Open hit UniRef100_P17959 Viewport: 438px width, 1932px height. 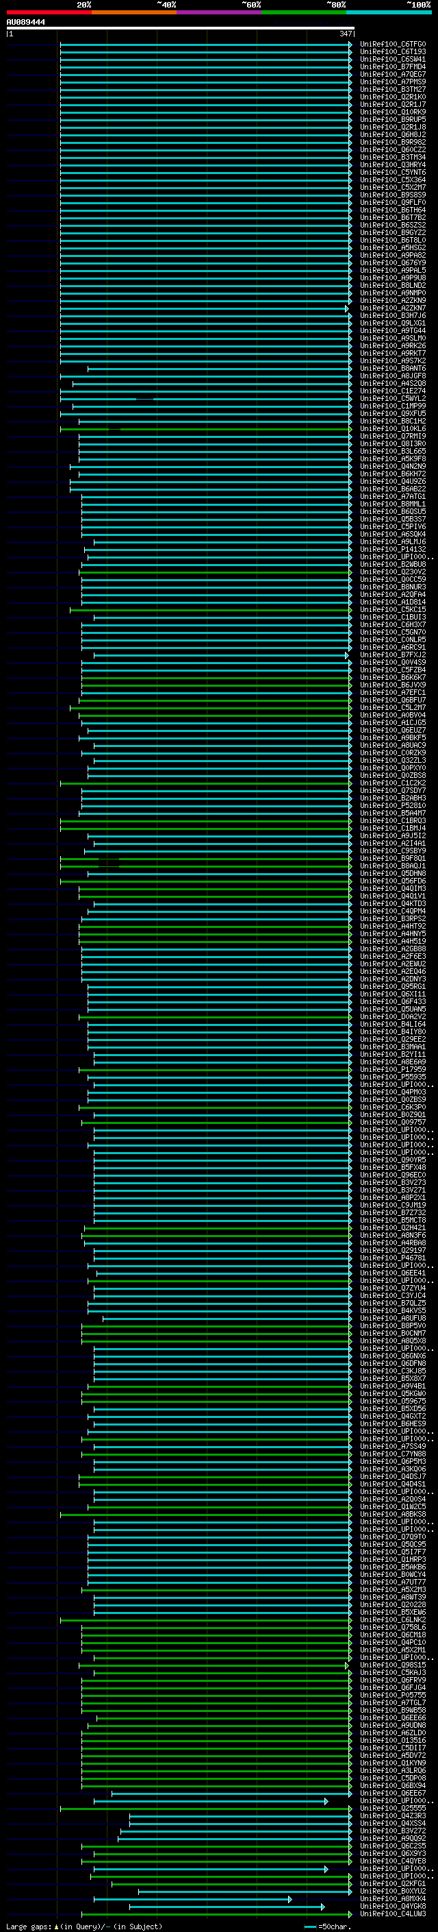click(x=393, y=1068)
